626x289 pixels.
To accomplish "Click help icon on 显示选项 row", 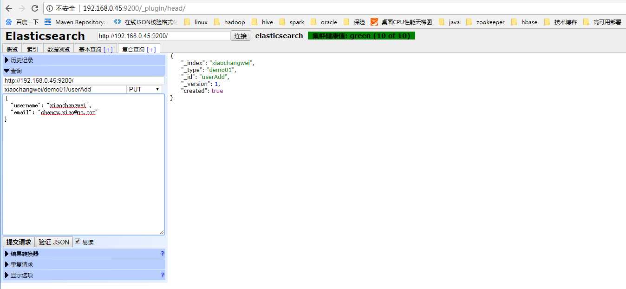I will (x=163, y=275).
